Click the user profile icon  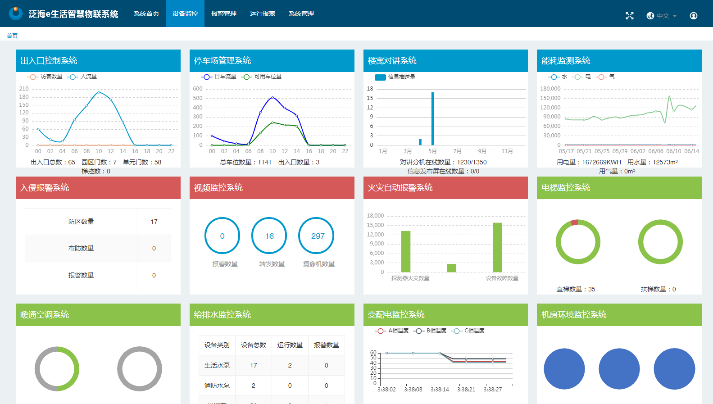(x=694, y=16)
